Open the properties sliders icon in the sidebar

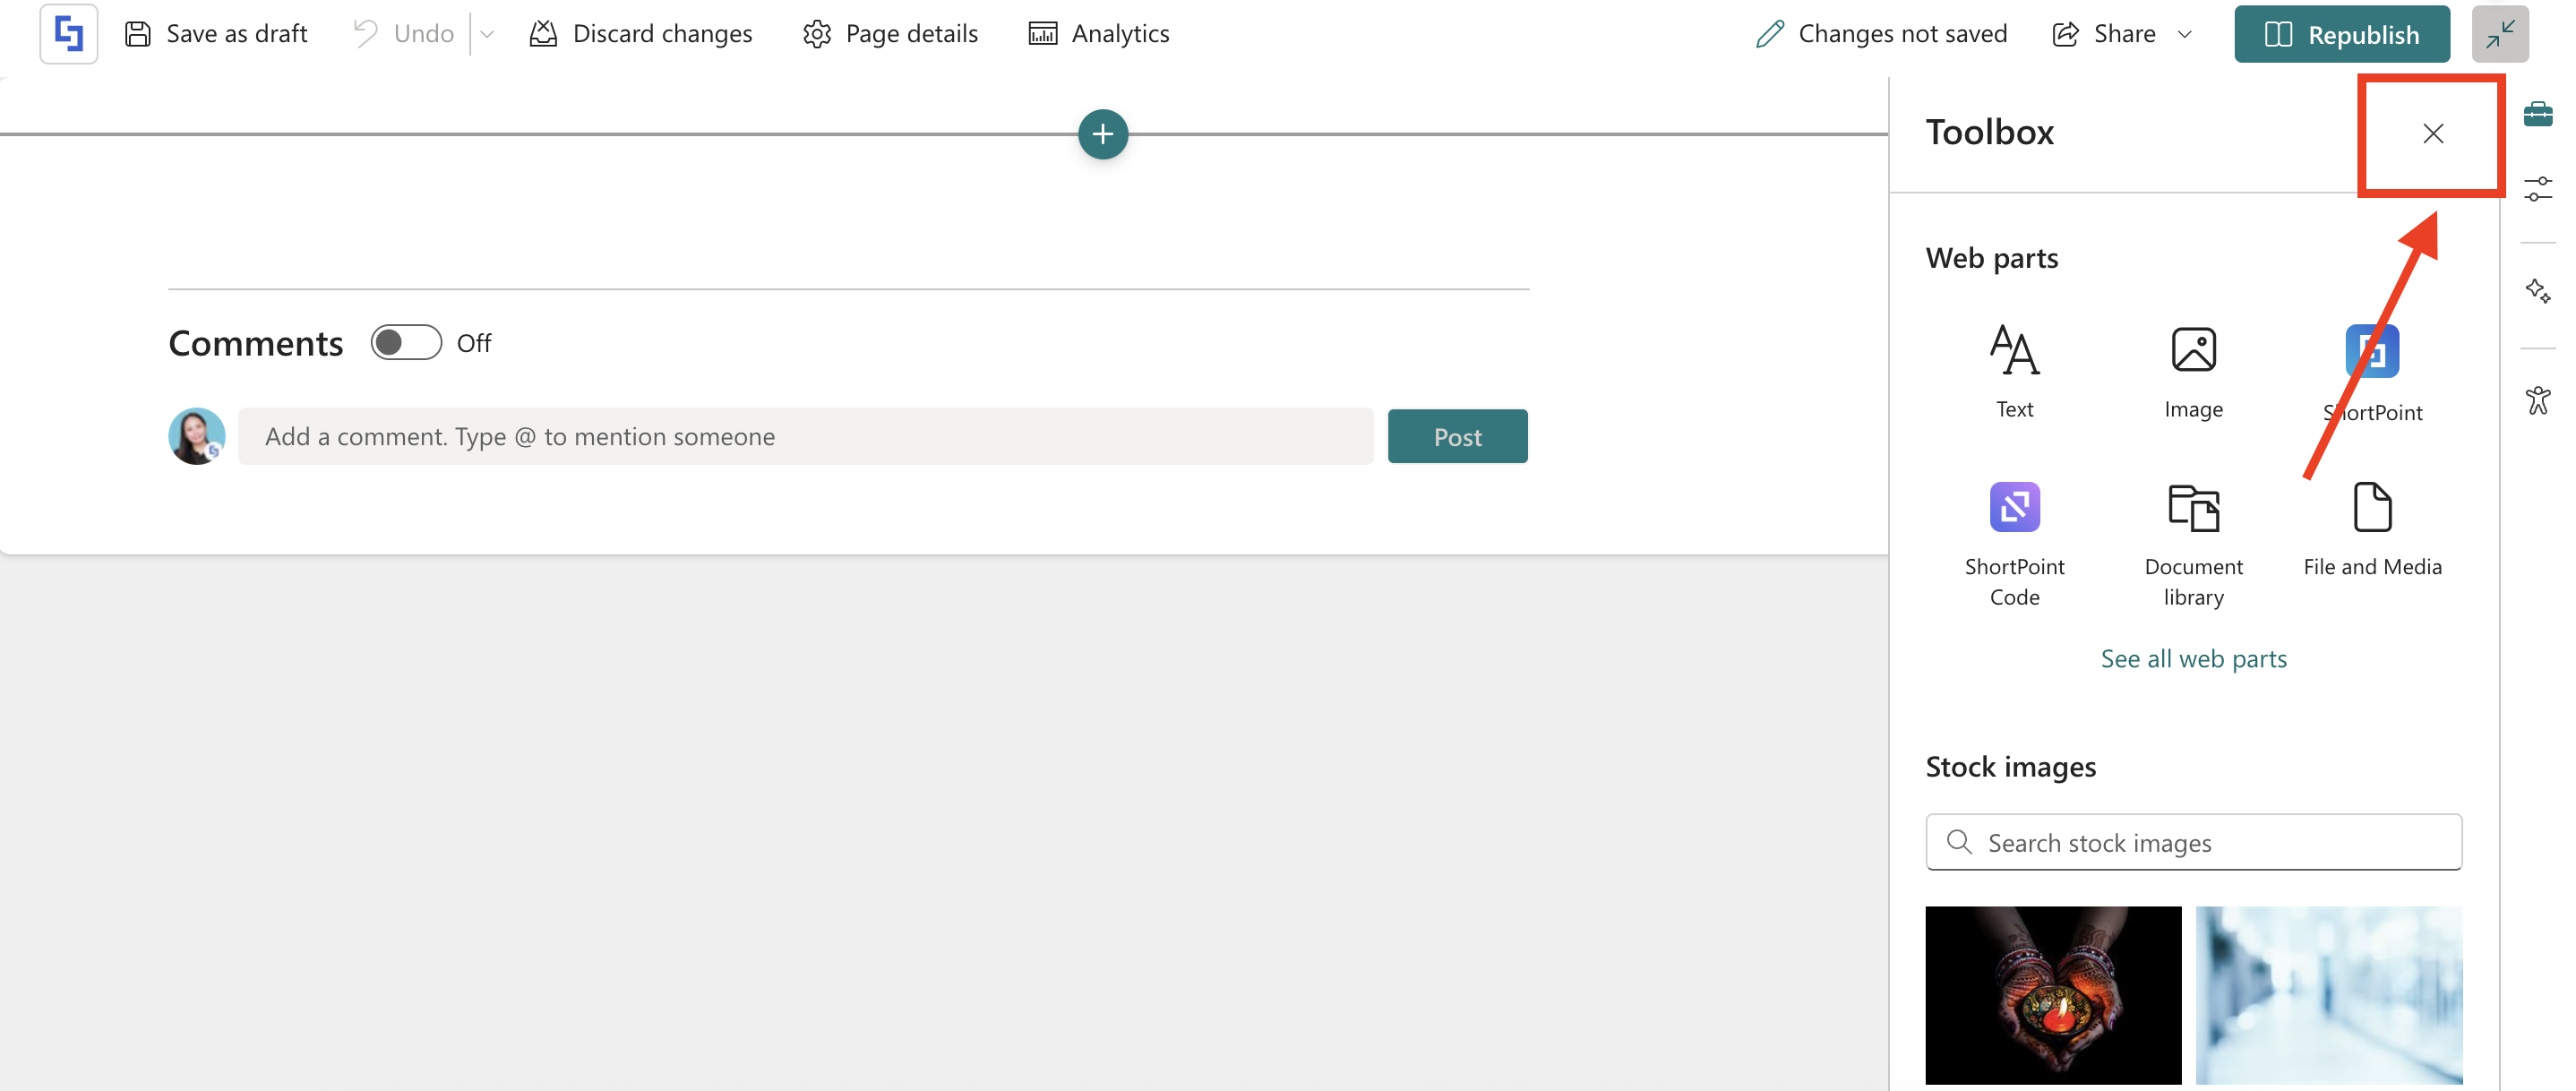(2537, 188)
